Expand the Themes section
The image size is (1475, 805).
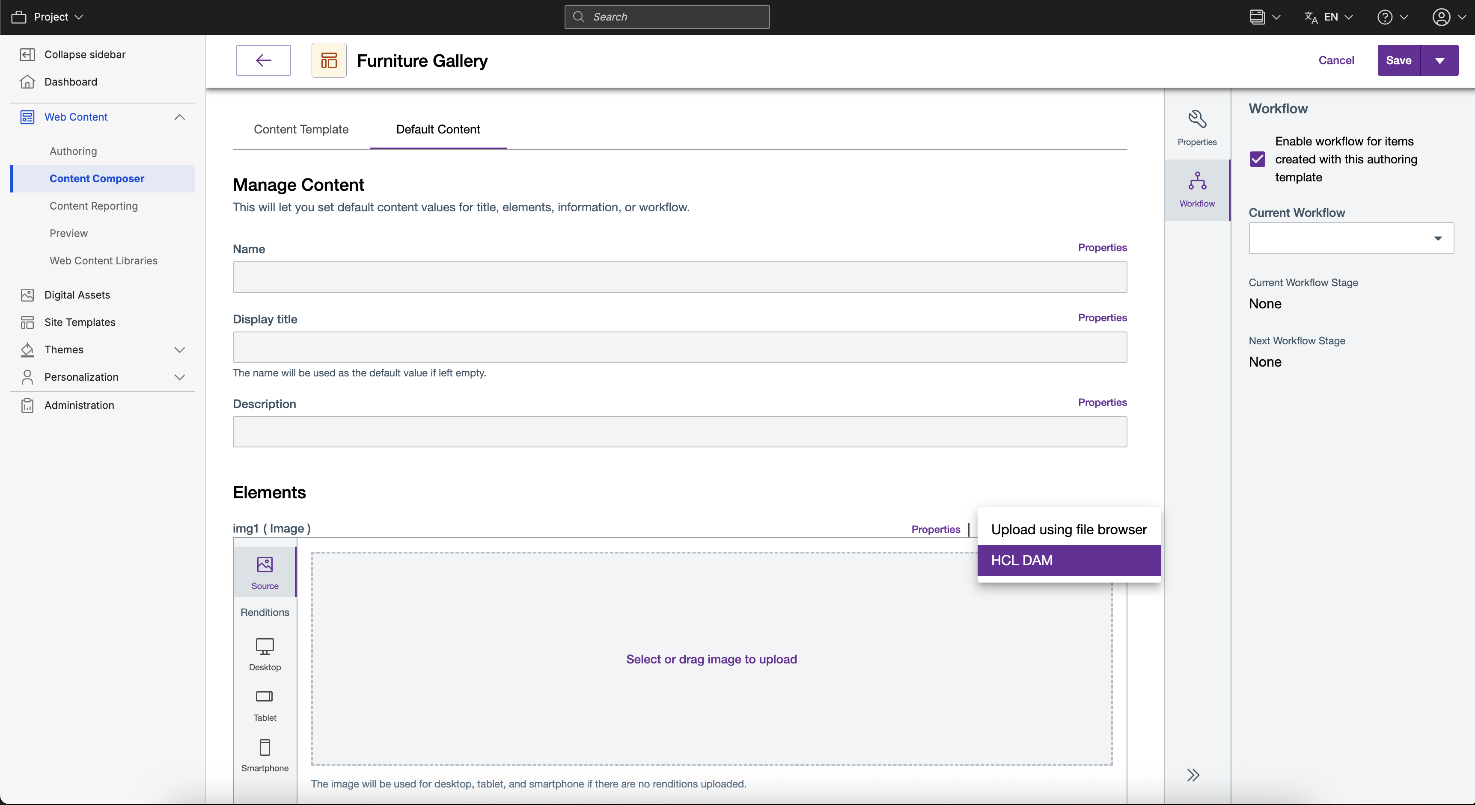pos(179,349)
